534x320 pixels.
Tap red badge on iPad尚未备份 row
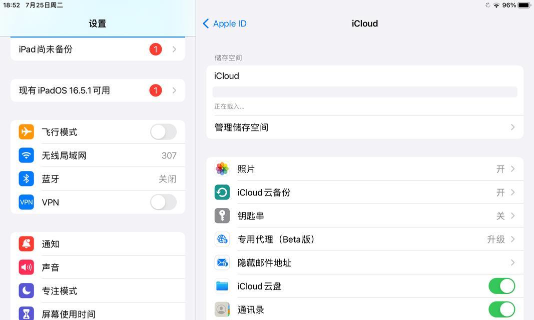156,49
